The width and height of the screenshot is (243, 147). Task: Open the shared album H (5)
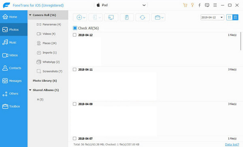pos(40,99)
